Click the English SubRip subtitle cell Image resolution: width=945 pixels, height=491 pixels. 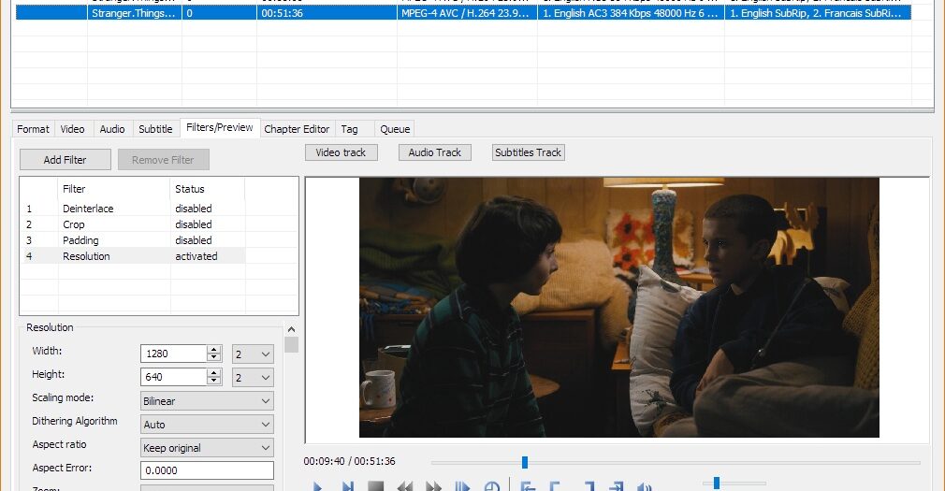click(x=817, y=13)
